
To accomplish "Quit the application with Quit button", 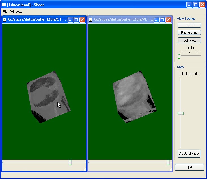I will pos(189,167).
